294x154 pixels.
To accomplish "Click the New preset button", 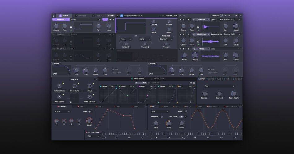I will click(x=175, y=16).
